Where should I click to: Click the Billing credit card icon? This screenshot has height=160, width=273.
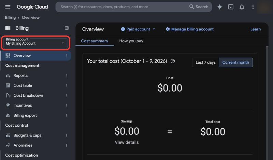tap(8, 28)
